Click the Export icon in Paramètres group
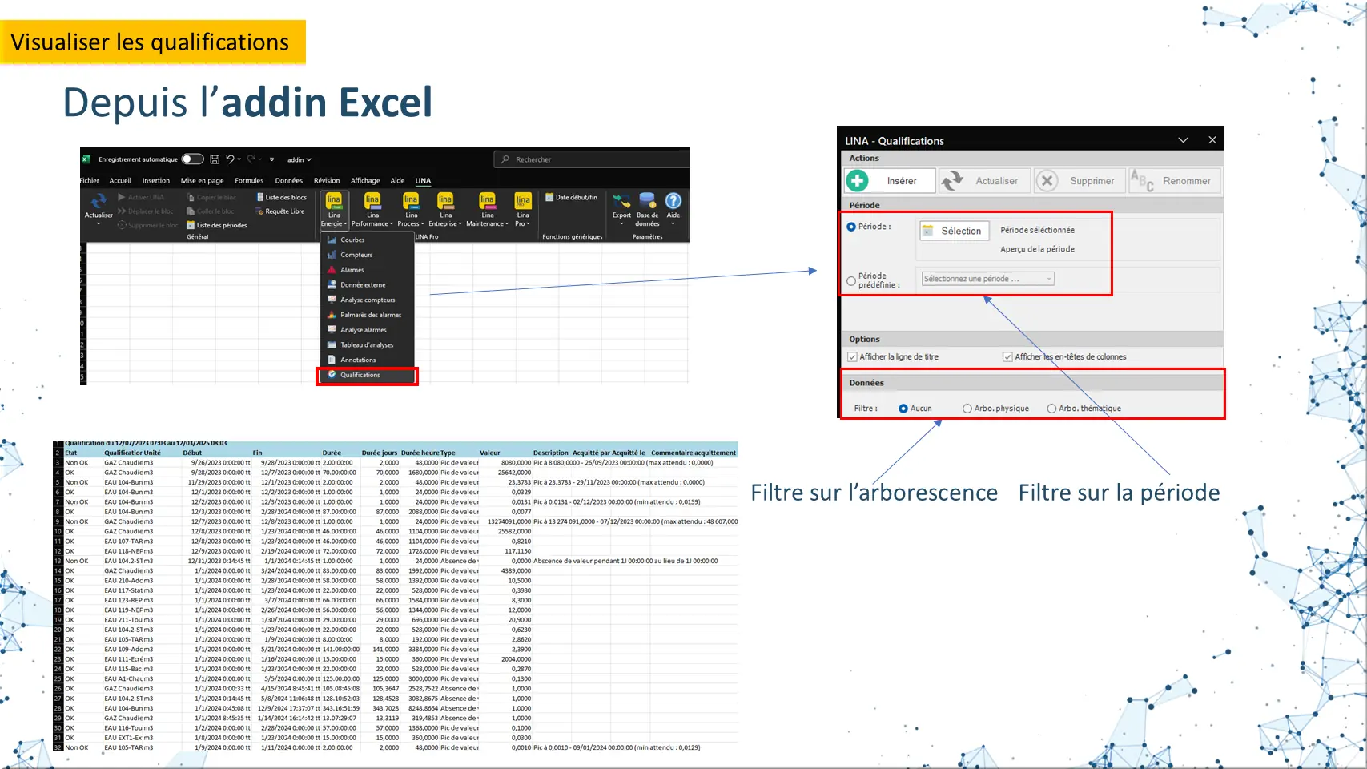 click(x=621, y=202)
